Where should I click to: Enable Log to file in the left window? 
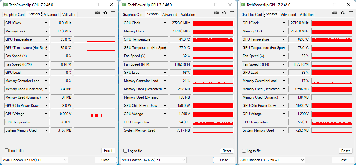[7, 151]
